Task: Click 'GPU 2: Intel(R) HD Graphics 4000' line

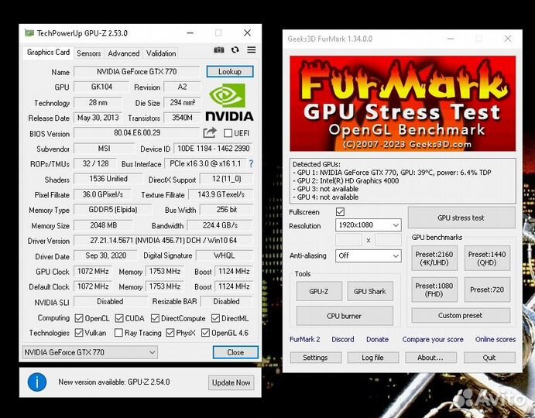Action: (x=345, y=181)
